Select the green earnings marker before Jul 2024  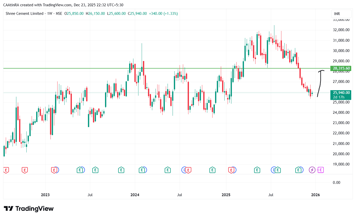[168, 170]
